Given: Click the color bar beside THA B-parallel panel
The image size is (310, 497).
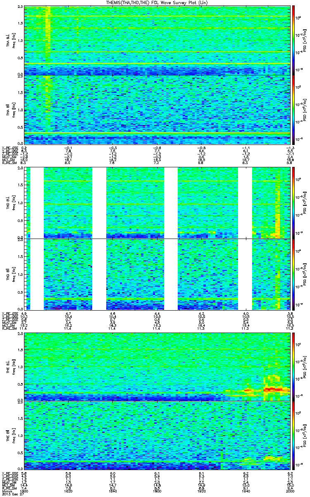Looking at the screenshot, I should 294,109.
